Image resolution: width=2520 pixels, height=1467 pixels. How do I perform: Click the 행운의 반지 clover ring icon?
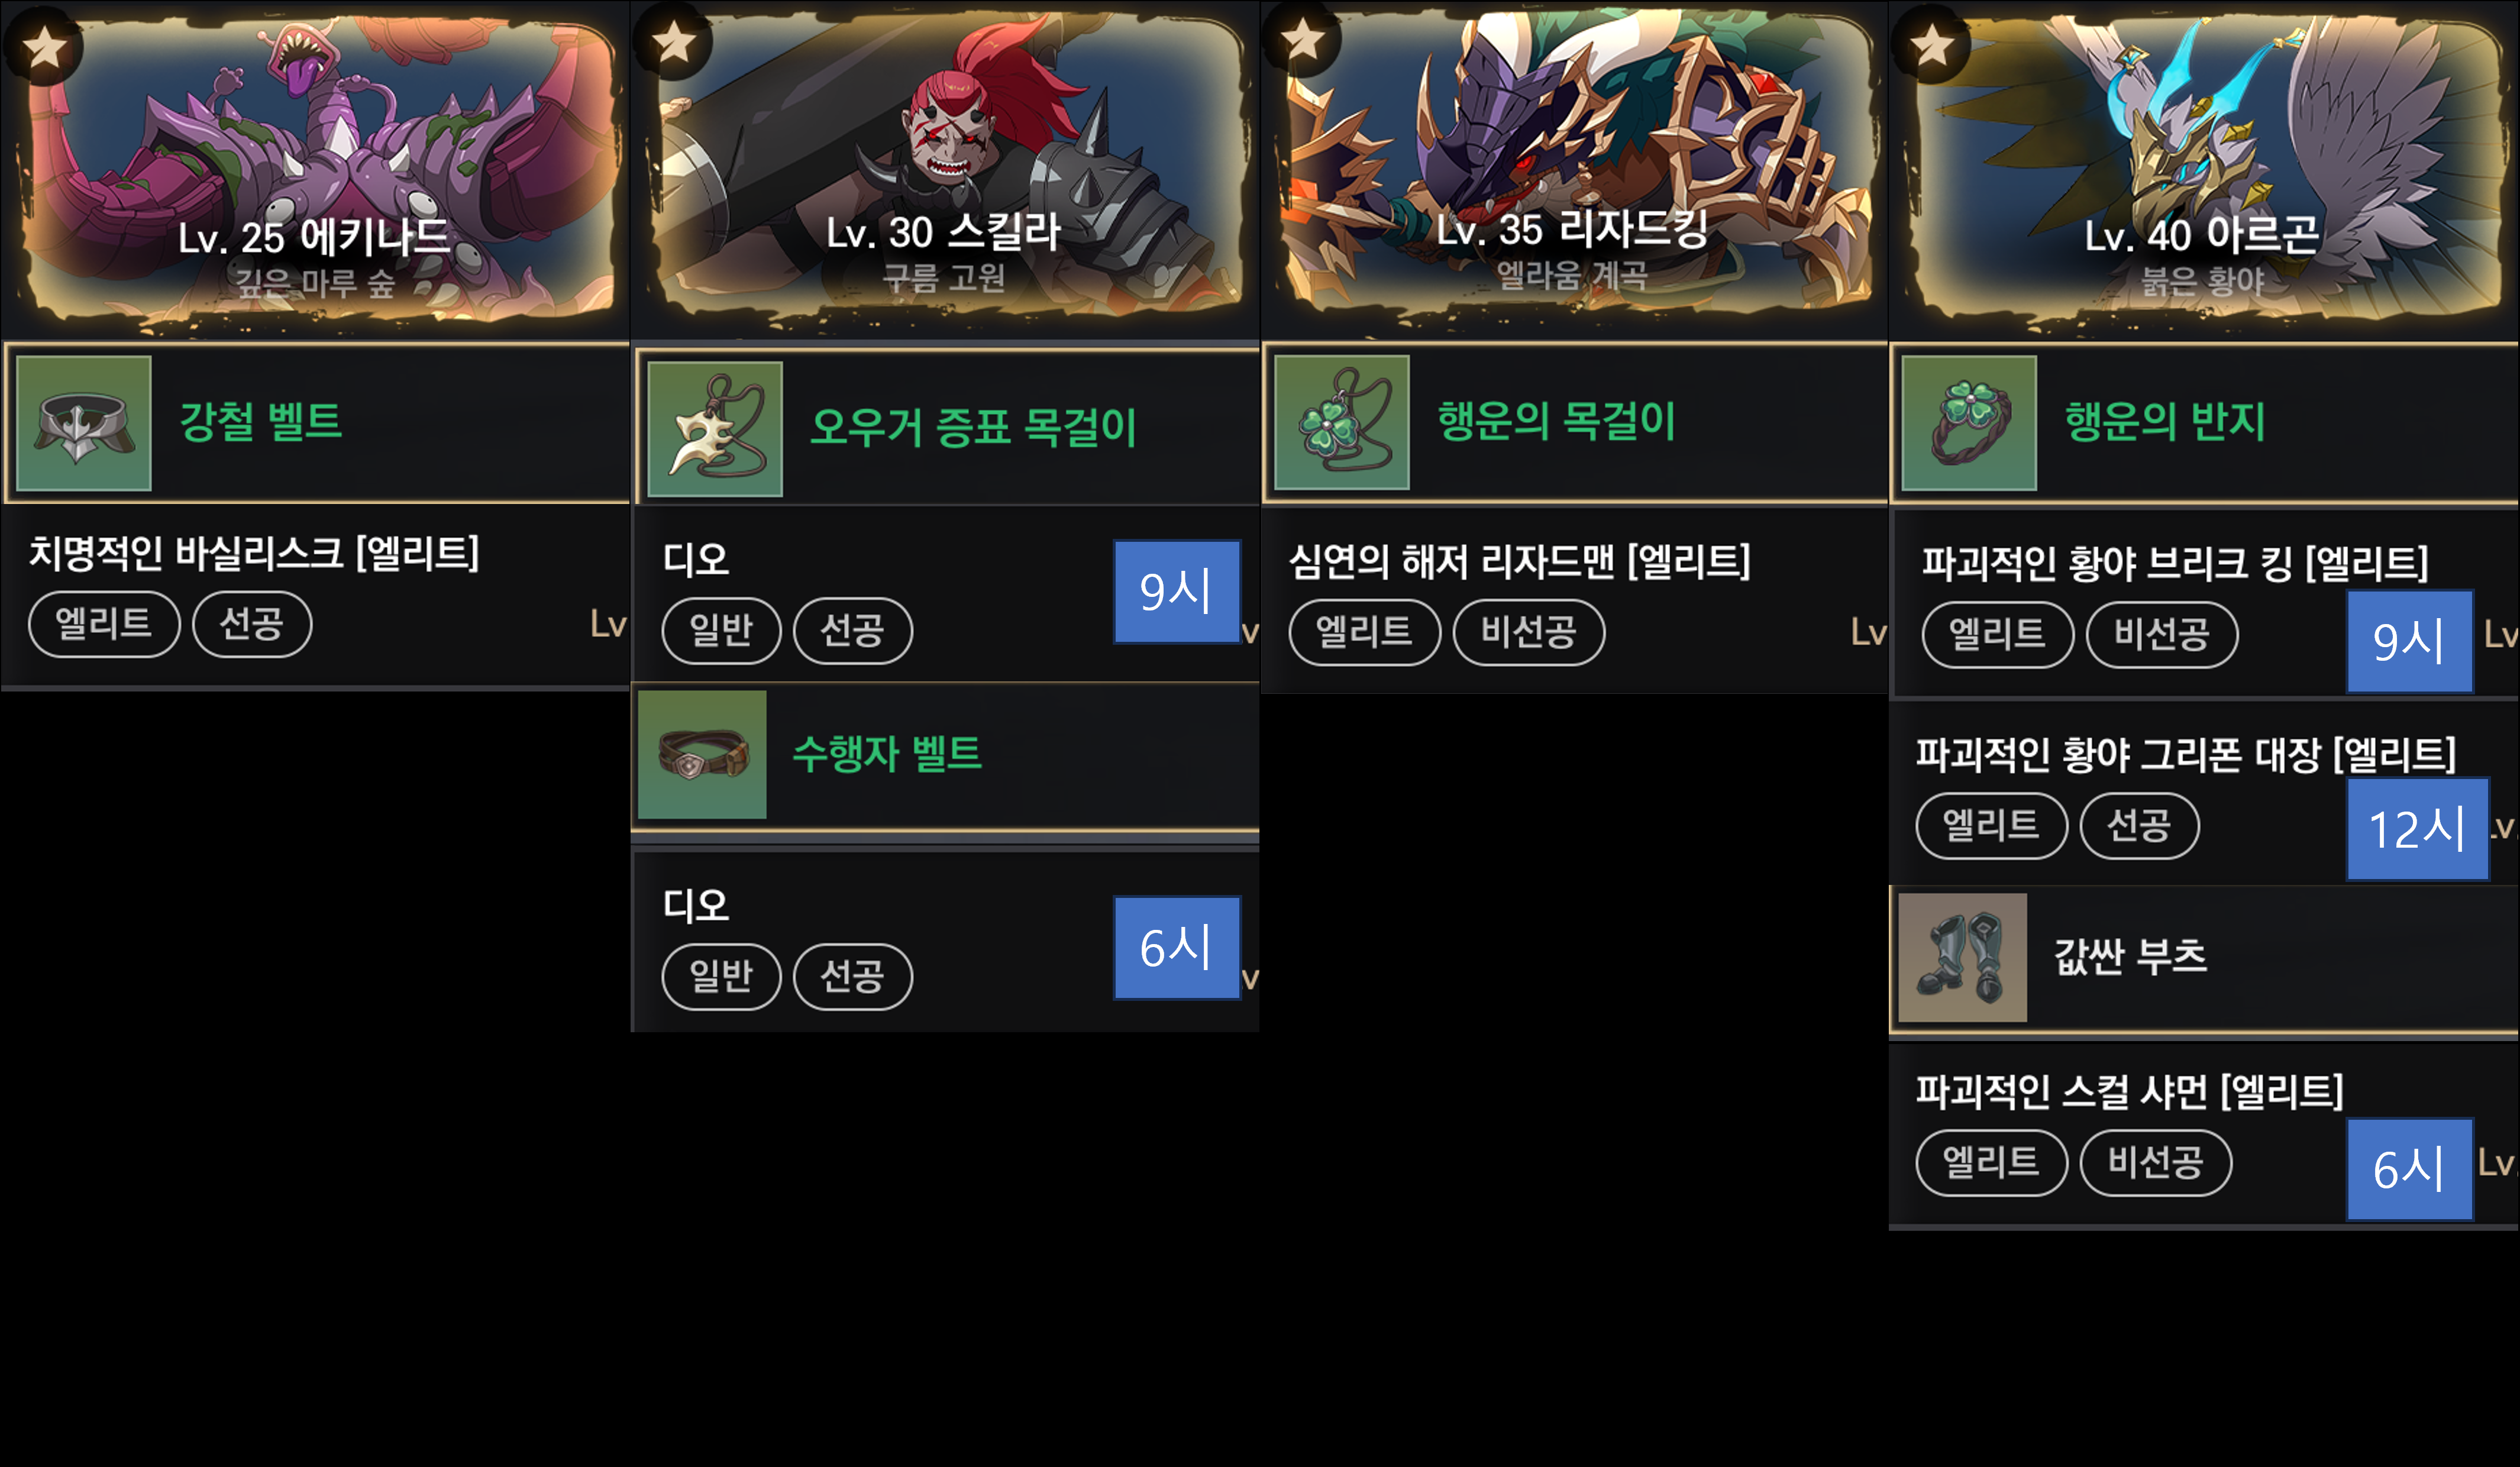click(1969, 423)
